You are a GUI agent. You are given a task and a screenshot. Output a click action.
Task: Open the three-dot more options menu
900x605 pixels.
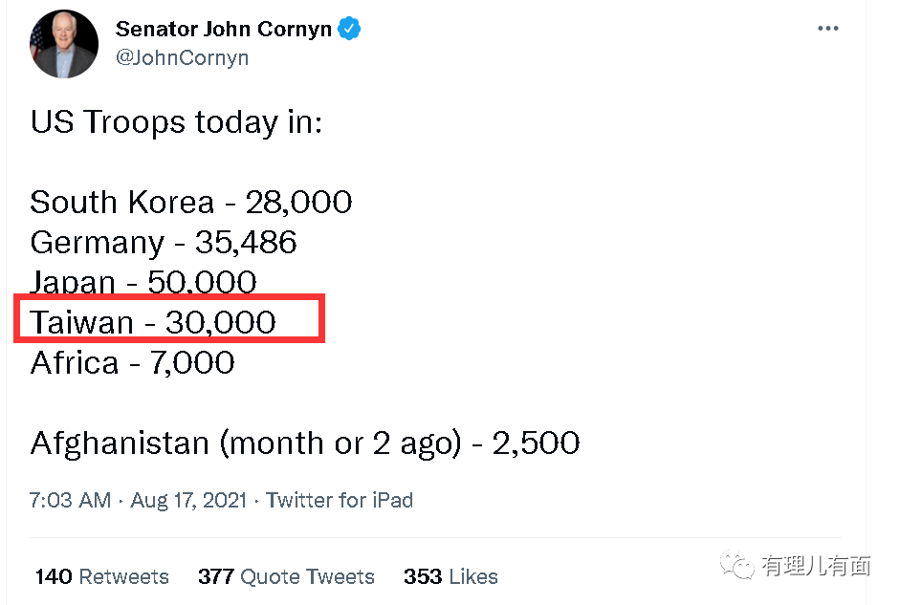827,30
